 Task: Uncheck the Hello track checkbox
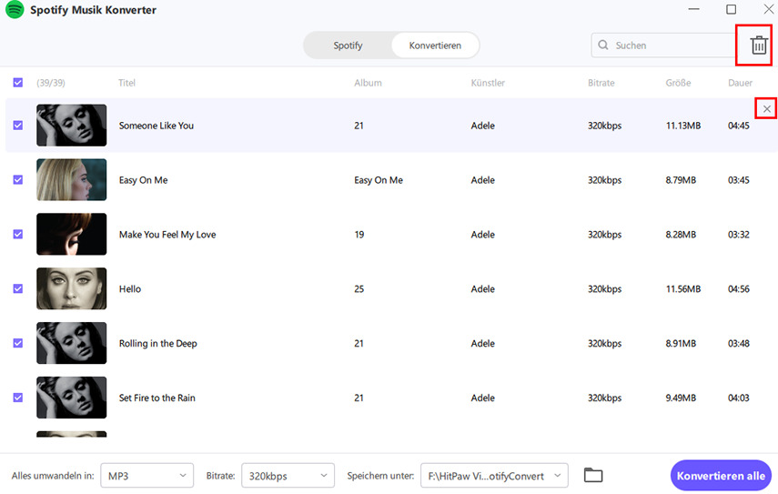18,288
